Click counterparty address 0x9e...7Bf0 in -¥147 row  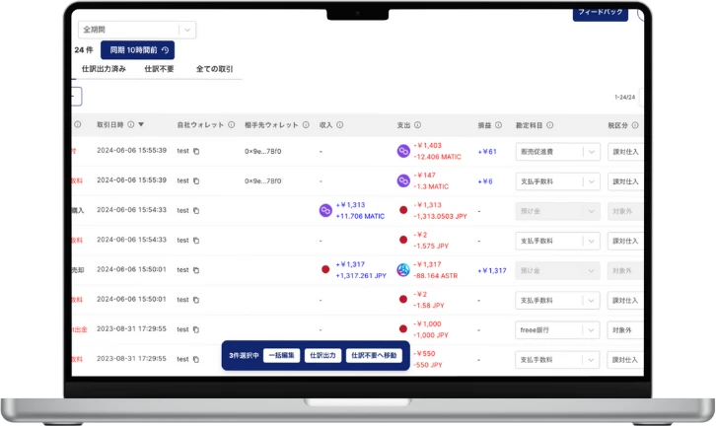point(262,180)
